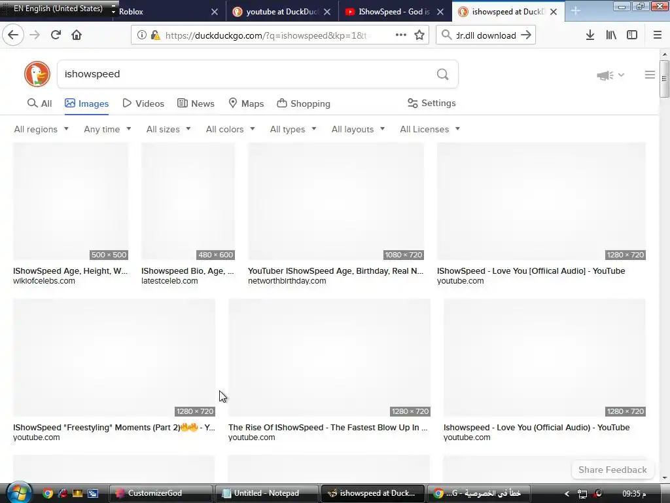Open DuckDuckGo search Settings
Viewport: 670px width, 503px height.
click(432, 103)
